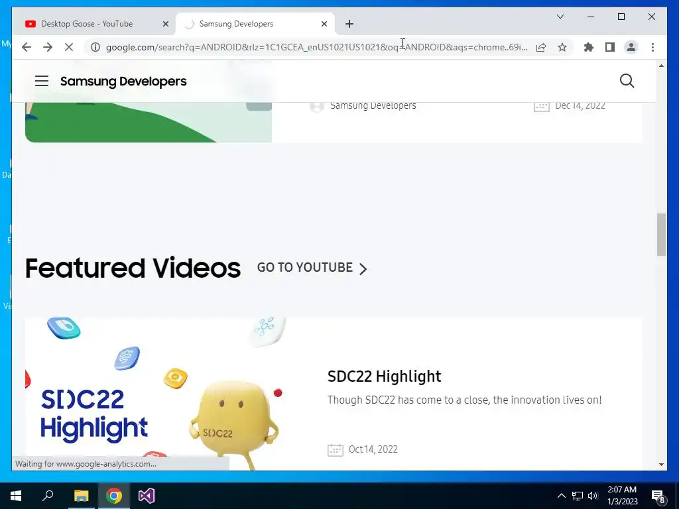Click the Samsung Developers author name
Screen dimensions: 679x509
[x=373, y=105]
